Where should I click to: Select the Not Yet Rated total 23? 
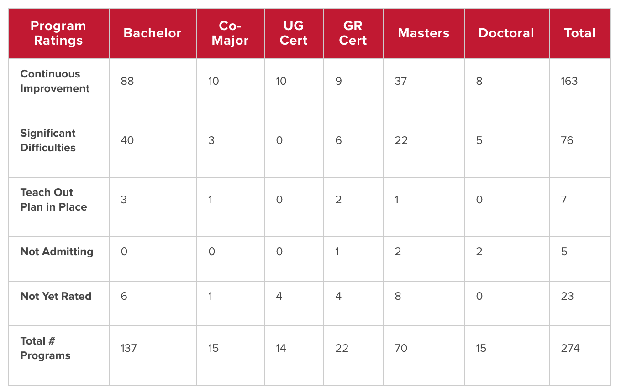tap(567, 296)
